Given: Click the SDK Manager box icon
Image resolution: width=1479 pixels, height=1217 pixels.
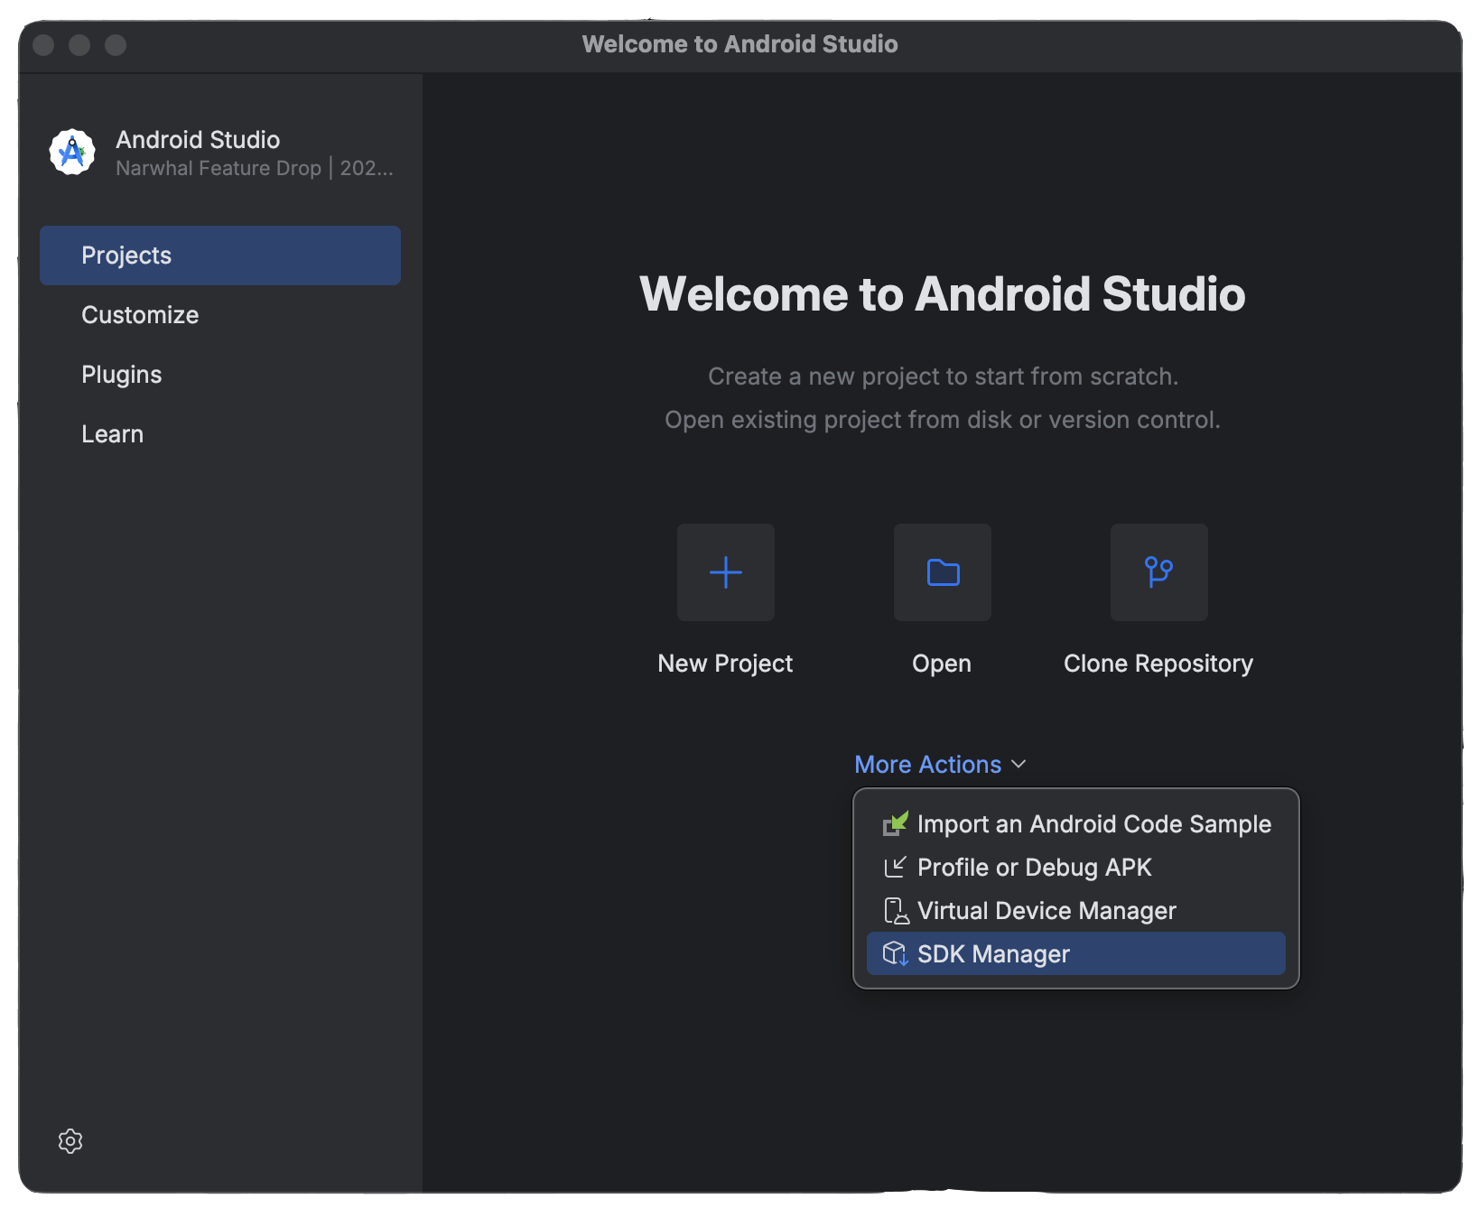Looking at the screenshot, I should (x=895, y=953).
